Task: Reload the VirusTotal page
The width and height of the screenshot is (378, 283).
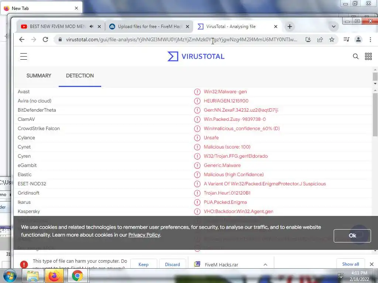Action: point(45,39)
